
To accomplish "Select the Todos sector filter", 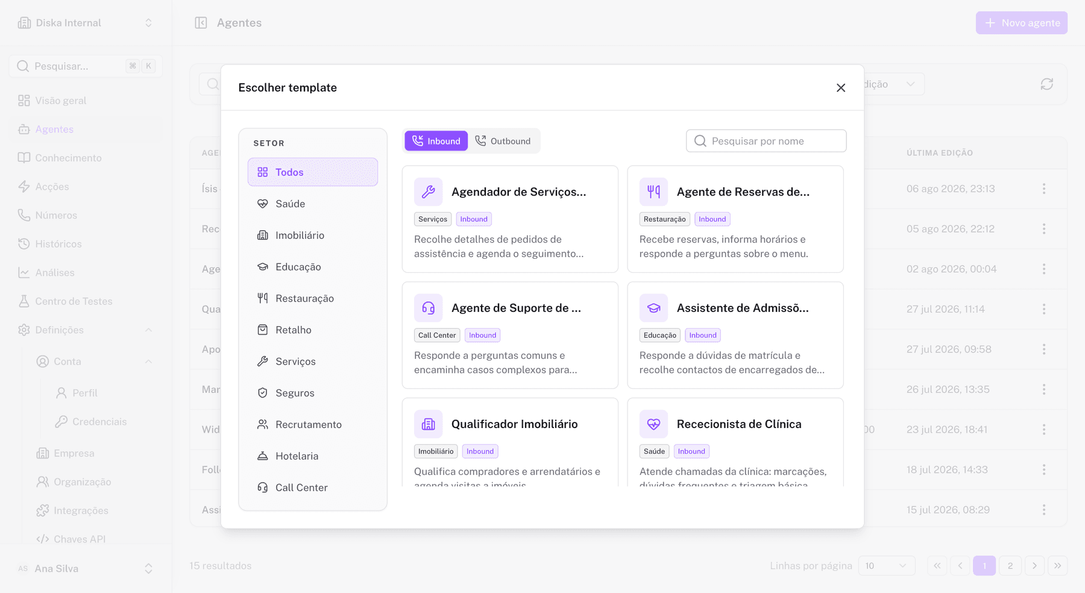I will point(313,172).
